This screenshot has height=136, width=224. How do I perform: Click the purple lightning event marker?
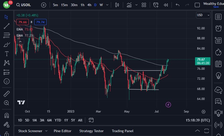tap(168, 105)
